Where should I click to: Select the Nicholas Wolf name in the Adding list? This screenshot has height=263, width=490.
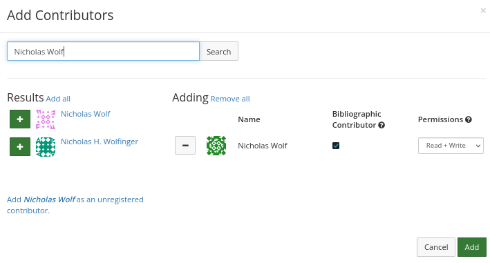[x=263, y=146]
